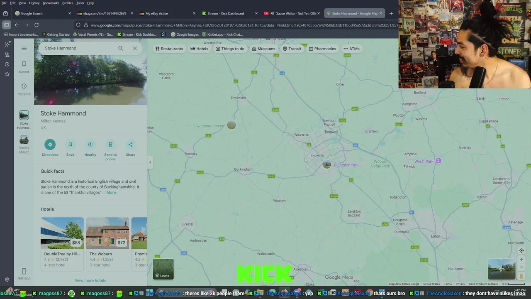This screenshot has width=531, height=299.
Task: Open the Privacy link in map footer
Action: click(x=460, y=284)
